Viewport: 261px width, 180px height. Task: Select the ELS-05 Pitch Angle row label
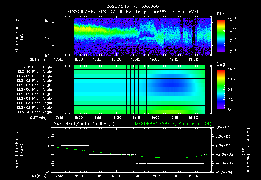click(x=35, y=94)
